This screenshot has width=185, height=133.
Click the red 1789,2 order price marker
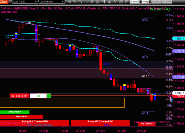pyautogui.click(x=178, y=96)
